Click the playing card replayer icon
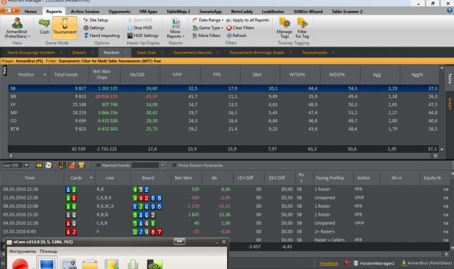The image size is (454, 269). 49,165
